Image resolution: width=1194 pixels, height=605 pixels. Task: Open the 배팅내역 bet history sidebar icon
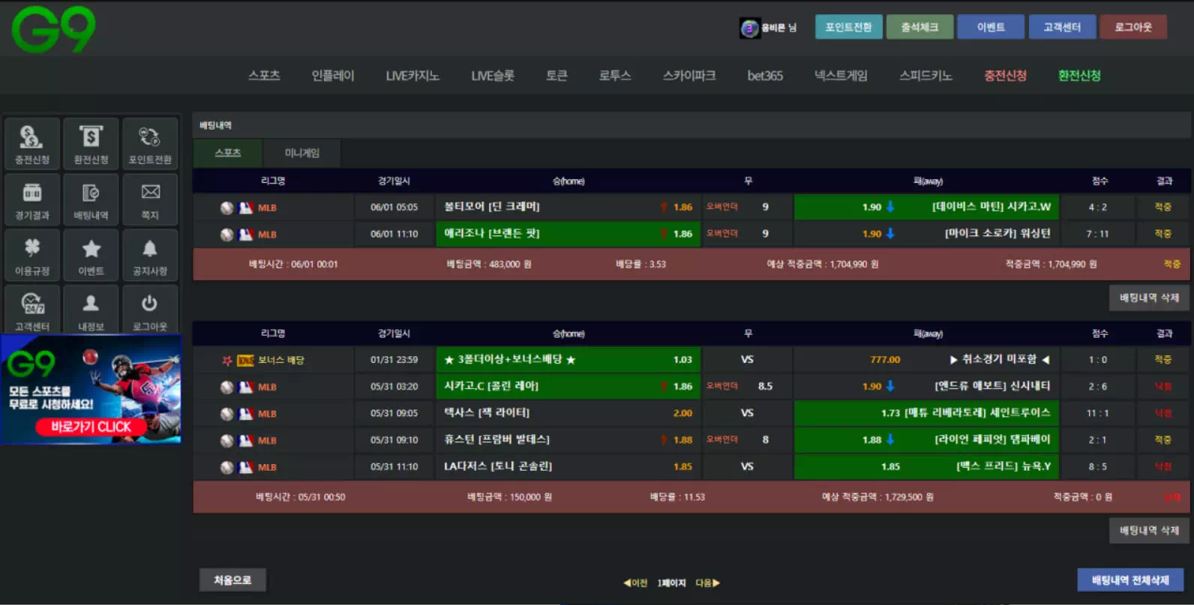(91, 199)
